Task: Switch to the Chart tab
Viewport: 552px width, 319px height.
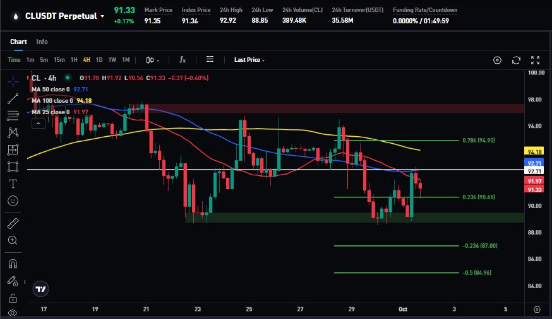Action: coord(18,42)
